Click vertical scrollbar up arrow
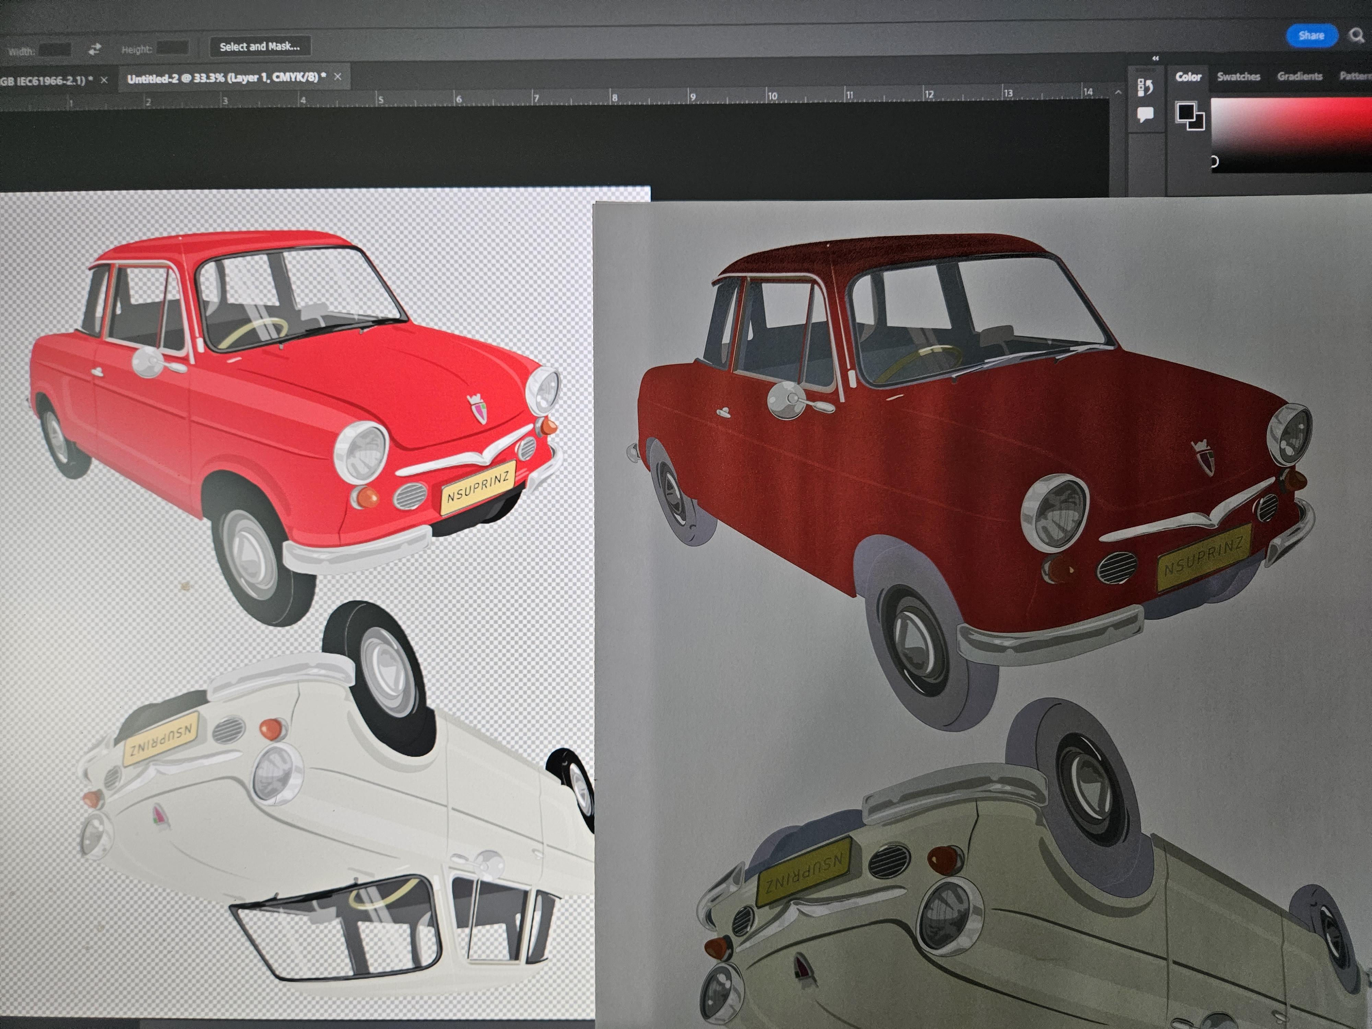This screenshot has width=1372, height=1029. (x=1118, y=92)
